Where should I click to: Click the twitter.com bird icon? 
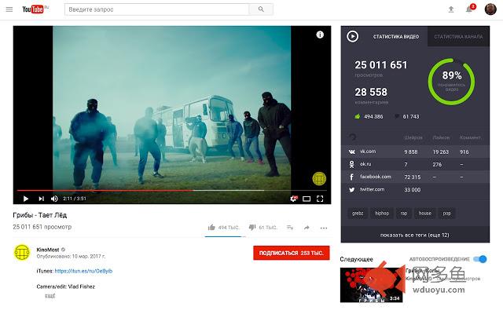352,190
